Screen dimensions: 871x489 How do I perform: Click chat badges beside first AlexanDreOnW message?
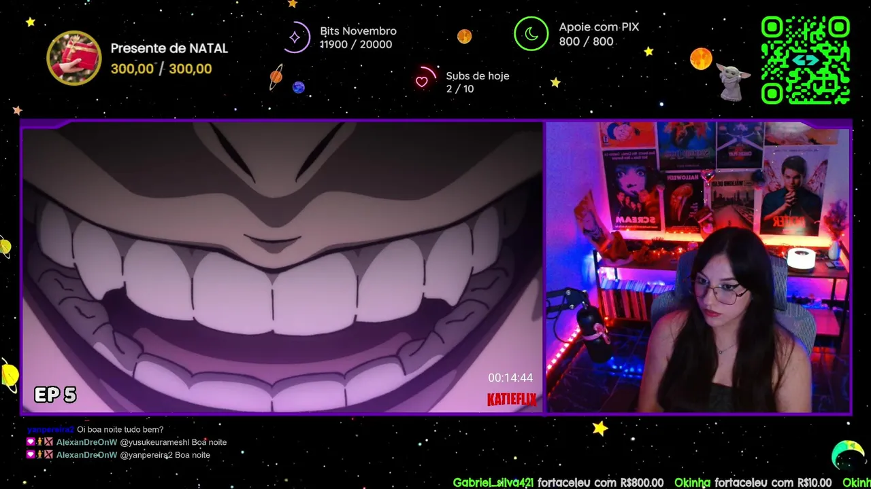[39, 442]
